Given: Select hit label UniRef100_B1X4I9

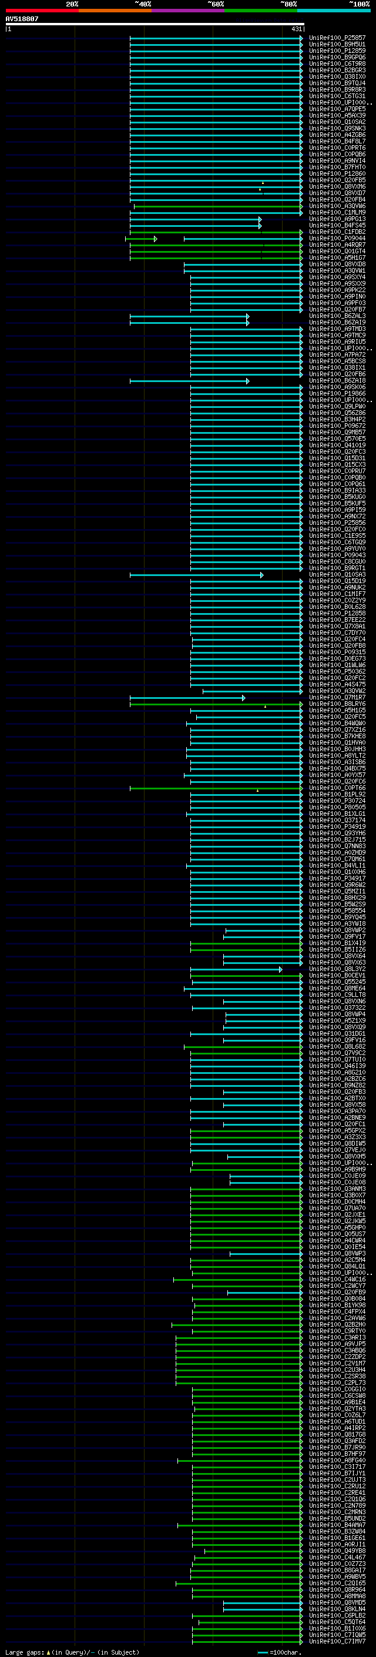Looking at the screenshot, I should pos(337,943).
